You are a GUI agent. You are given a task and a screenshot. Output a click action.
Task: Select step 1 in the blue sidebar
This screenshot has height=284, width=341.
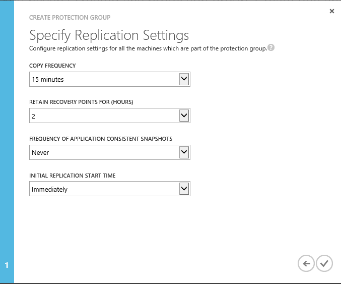tap(7, 265)
